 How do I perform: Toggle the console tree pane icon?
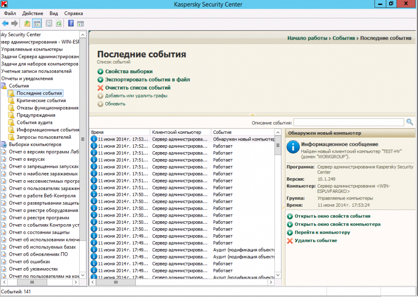37,23
